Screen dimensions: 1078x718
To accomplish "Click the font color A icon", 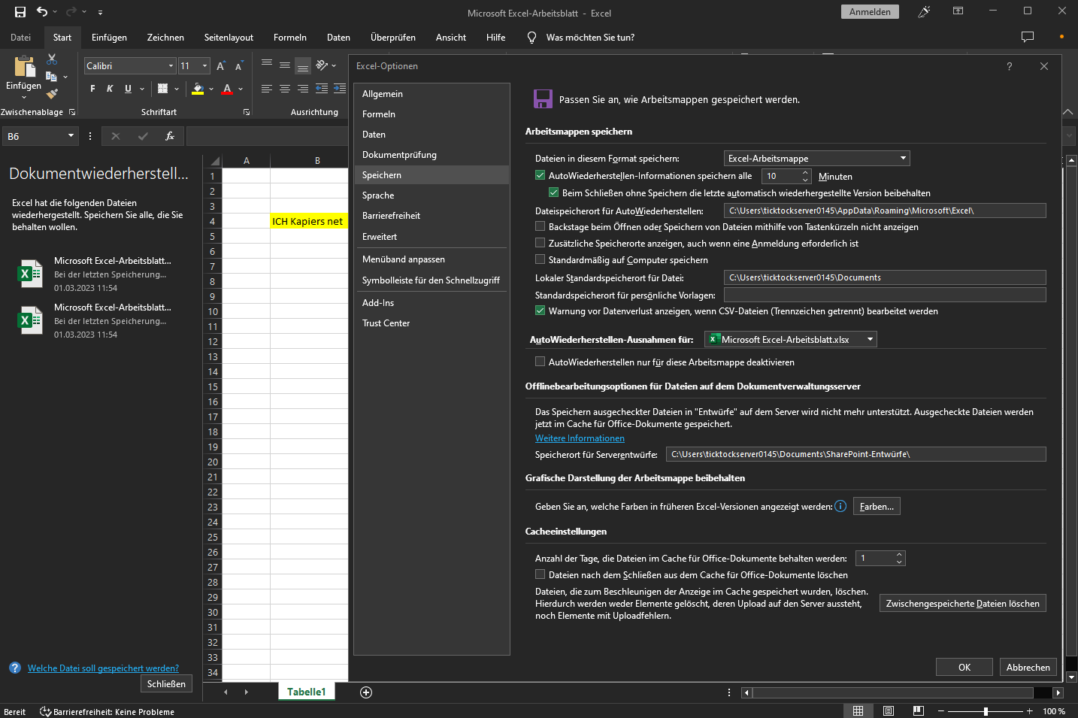I will pyautogui.click(x=227, y=89).
